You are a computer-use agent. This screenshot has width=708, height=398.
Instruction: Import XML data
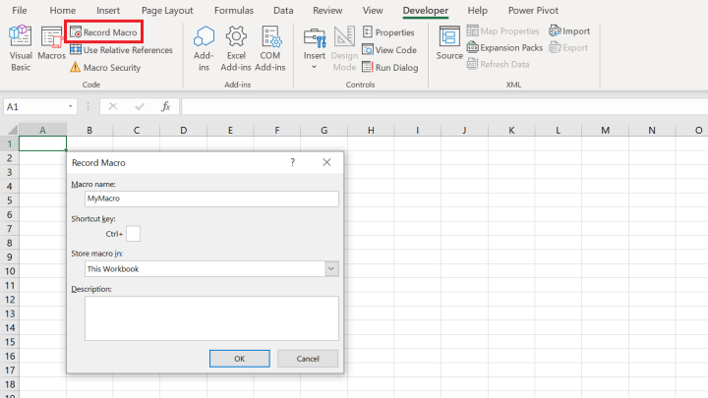pyautogui.click(x=569, y=31)
